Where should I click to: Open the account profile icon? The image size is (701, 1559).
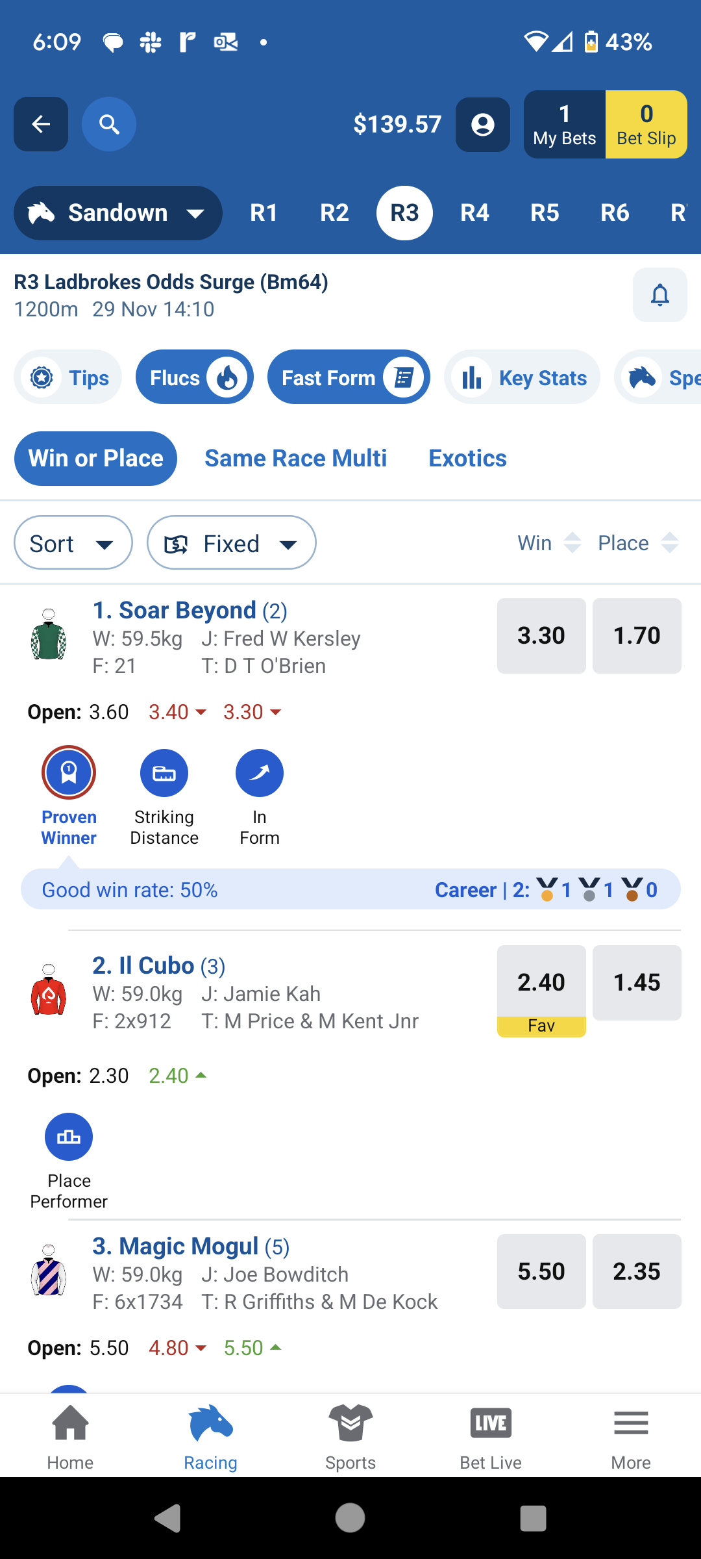[482, 125]
